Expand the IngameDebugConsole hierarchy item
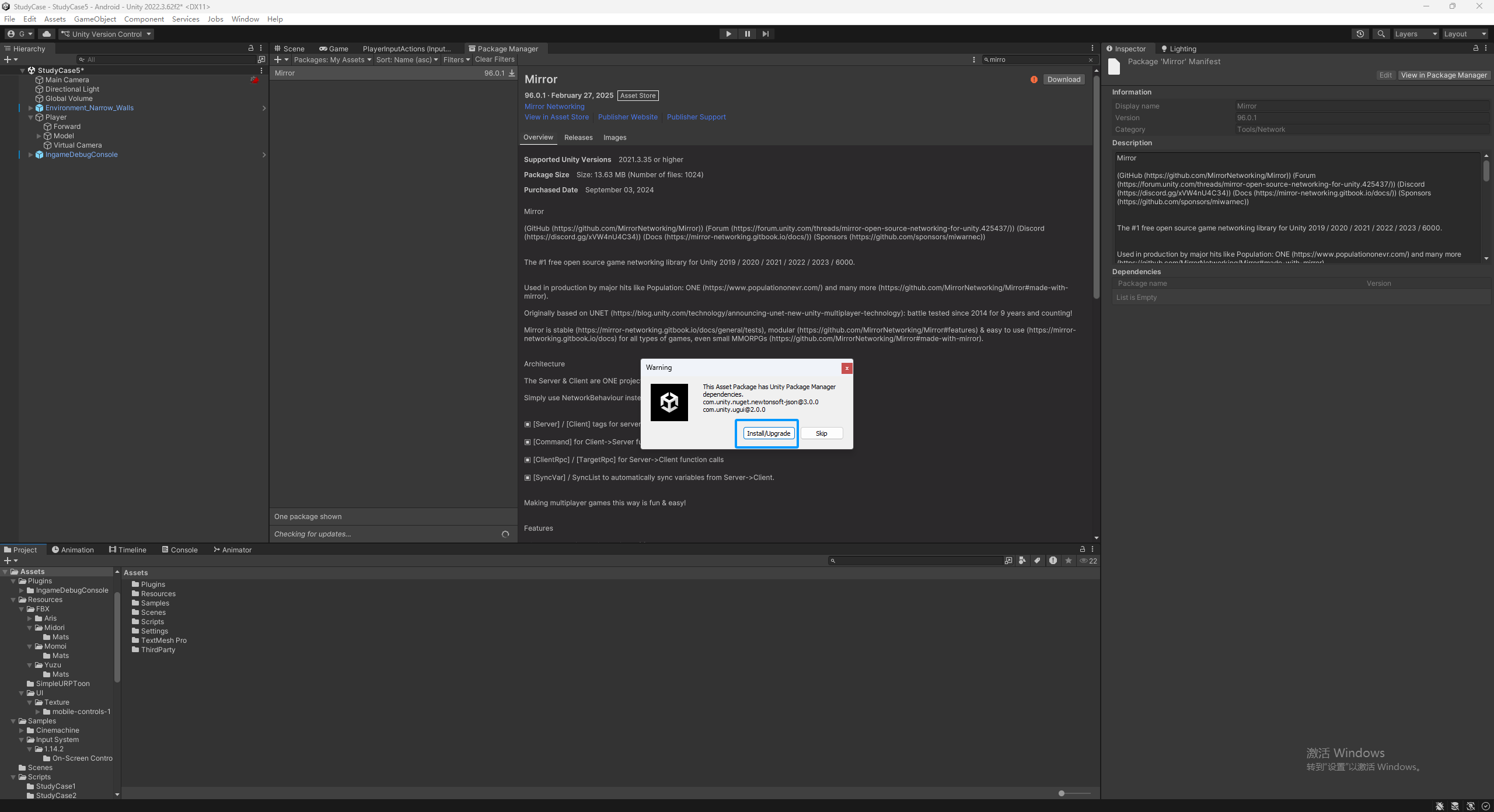1494x812 pixels. [x=31, y=155]
